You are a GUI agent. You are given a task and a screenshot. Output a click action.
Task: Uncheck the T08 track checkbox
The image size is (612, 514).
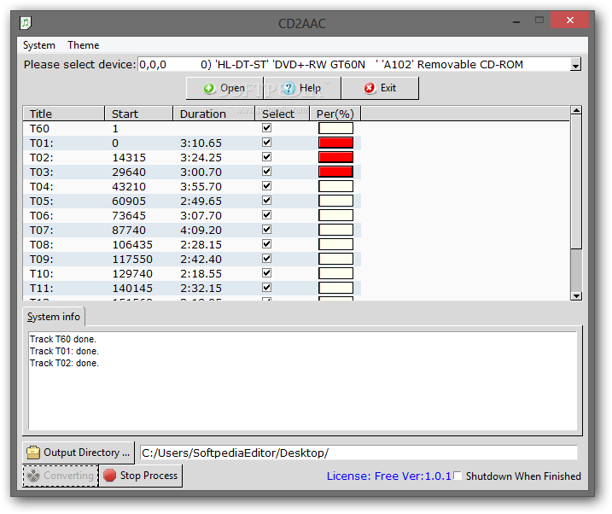pos(266,244)
